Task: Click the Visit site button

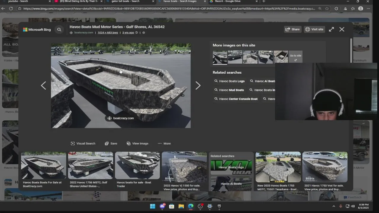Action: [x=314, y=29]
